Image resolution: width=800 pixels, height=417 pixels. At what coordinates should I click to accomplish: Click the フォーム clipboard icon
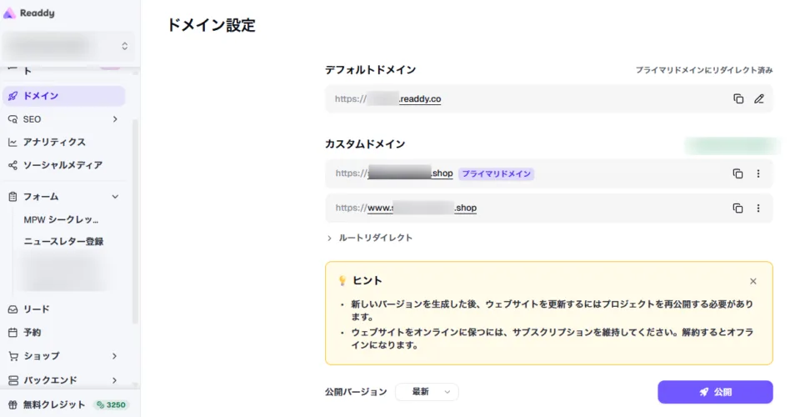12,197
